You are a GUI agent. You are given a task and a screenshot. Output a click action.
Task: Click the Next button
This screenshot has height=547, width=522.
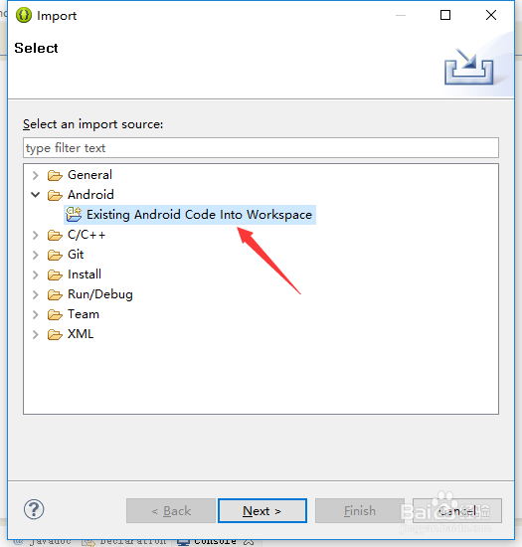click(x=262, y=511)
